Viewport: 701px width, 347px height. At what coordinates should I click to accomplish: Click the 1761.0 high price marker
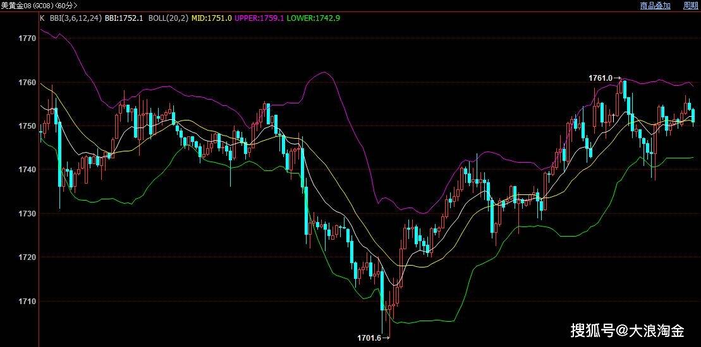(604, 78)
